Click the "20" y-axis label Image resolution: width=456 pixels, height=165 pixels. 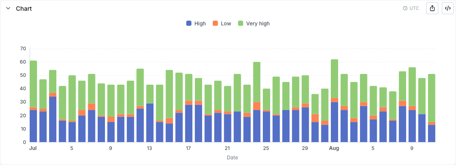click(x=23, y=115)
